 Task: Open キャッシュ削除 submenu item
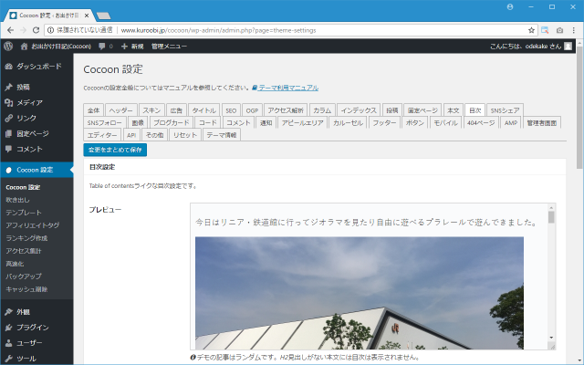(26, 289)
